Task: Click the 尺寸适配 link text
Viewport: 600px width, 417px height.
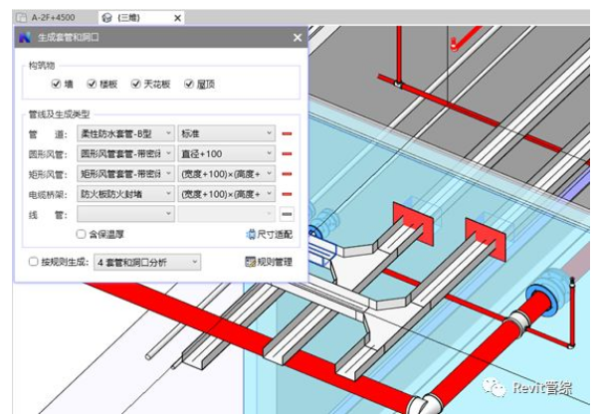Action: 275,234
